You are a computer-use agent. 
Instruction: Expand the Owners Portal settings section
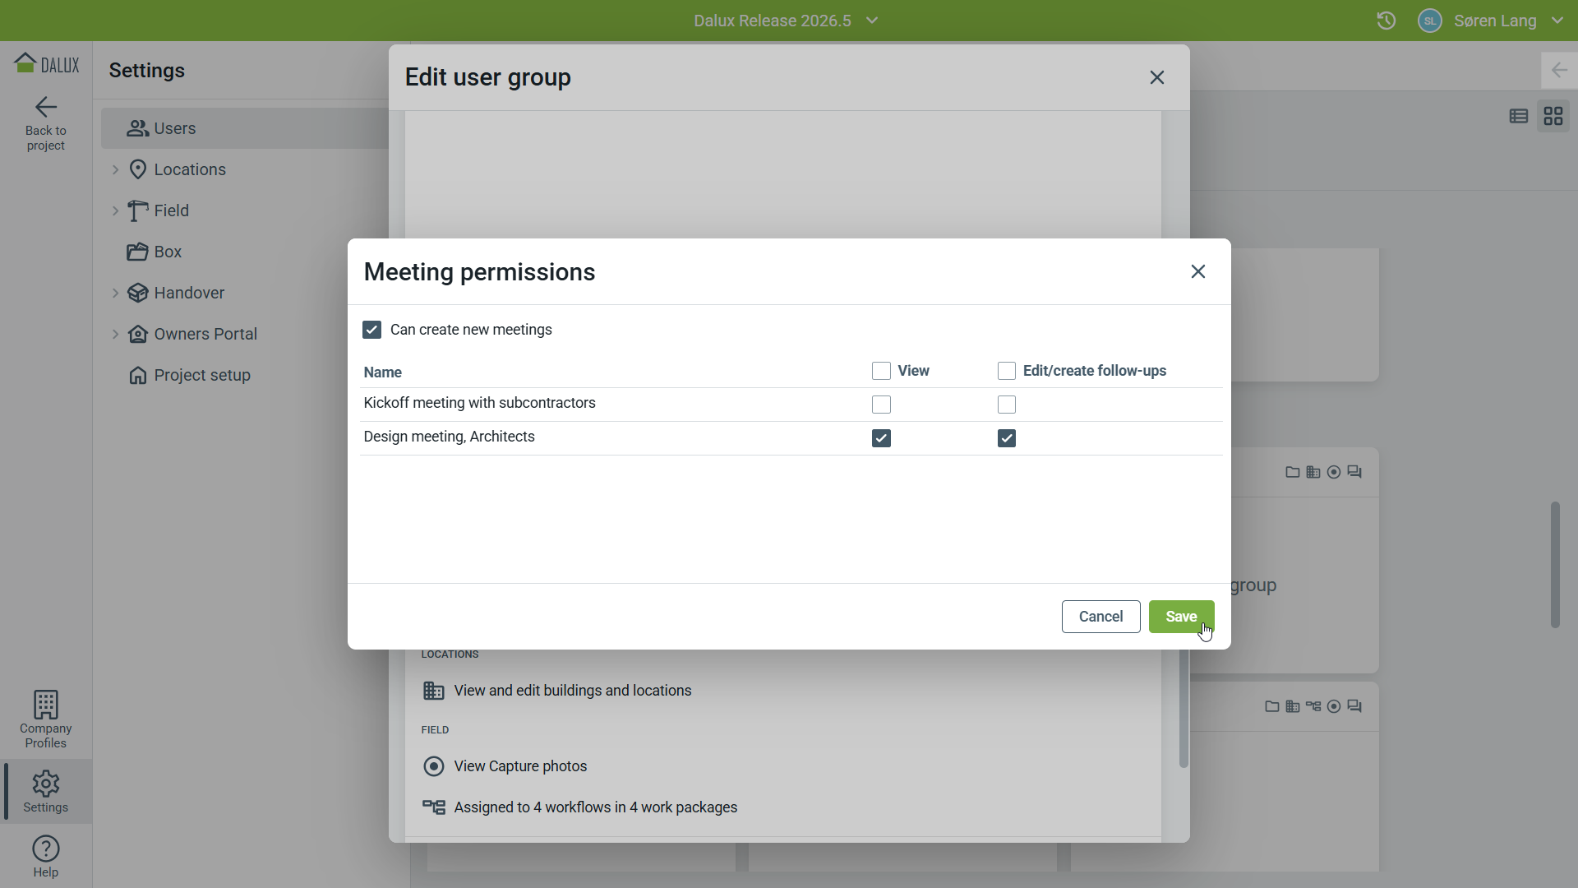pos(115,334)
